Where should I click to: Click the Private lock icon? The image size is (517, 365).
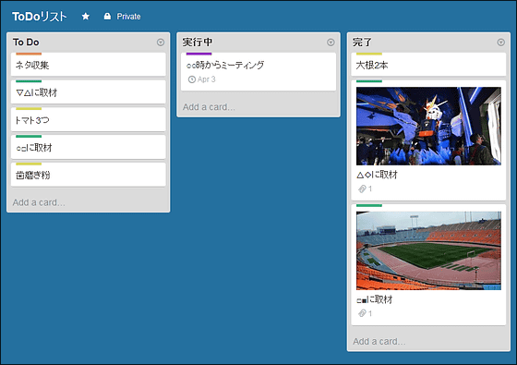pos(107,17)
